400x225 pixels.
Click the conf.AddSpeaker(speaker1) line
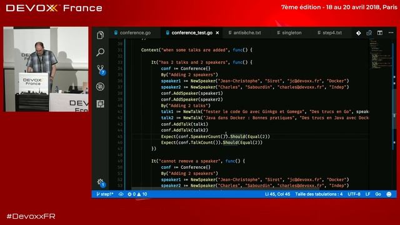192,93
